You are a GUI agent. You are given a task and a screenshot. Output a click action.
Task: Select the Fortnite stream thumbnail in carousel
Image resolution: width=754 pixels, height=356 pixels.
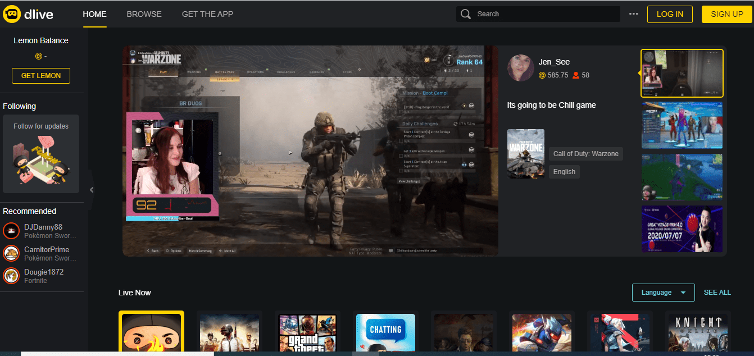pyautogui.click(x=682, y=125)
